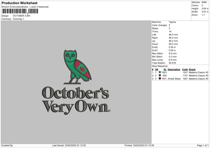Click the Machine value Tajima
210x148 pixels.
pyautogui.click(x=172, y=22)
